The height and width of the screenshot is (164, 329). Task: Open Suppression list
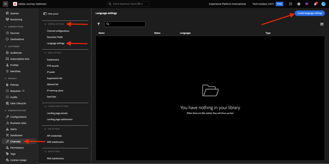click(54, 78)
